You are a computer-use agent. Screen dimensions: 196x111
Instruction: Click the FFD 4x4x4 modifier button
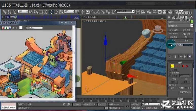(x=173, y=34)
